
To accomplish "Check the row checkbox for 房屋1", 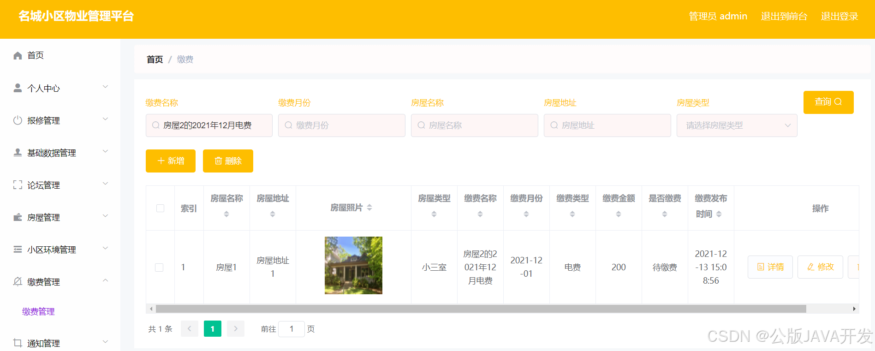I will tap(159, 268).
